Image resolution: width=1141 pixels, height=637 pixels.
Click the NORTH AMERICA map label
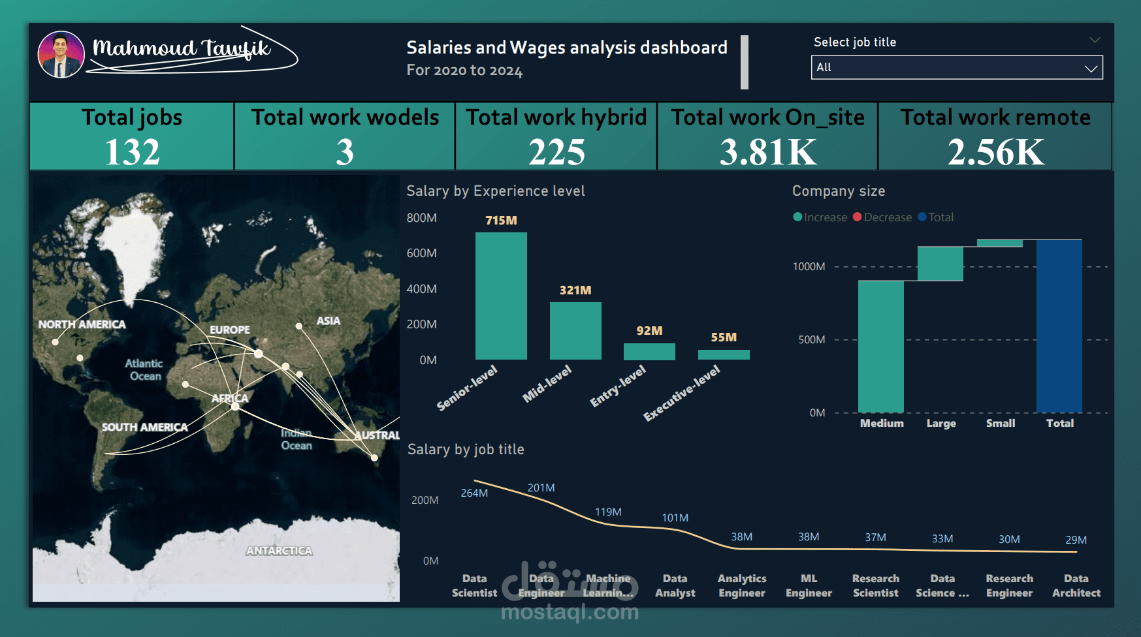click(82, 324)
